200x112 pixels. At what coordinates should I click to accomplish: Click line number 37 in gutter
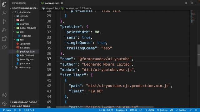click(x=49, y=59)
